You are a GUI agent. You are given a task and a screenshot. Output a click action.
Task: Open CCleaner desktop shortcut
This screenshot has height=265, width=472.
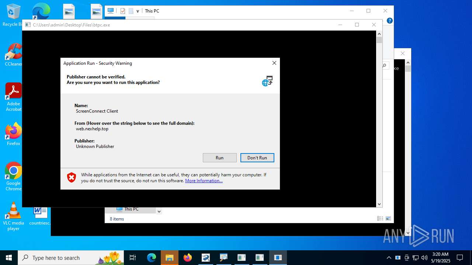click(x=13, y=55)
